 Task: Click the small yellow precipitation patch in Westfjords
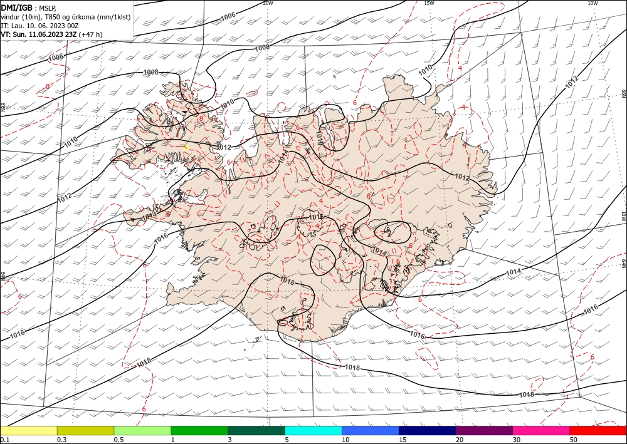click(186, 147)
